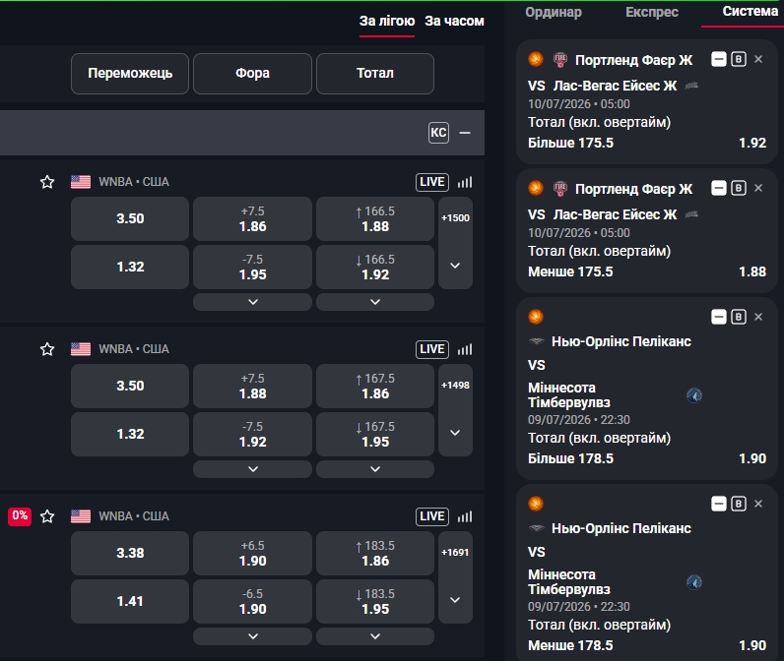Click the KC icon in league header
784x661 pixels.
438,133
